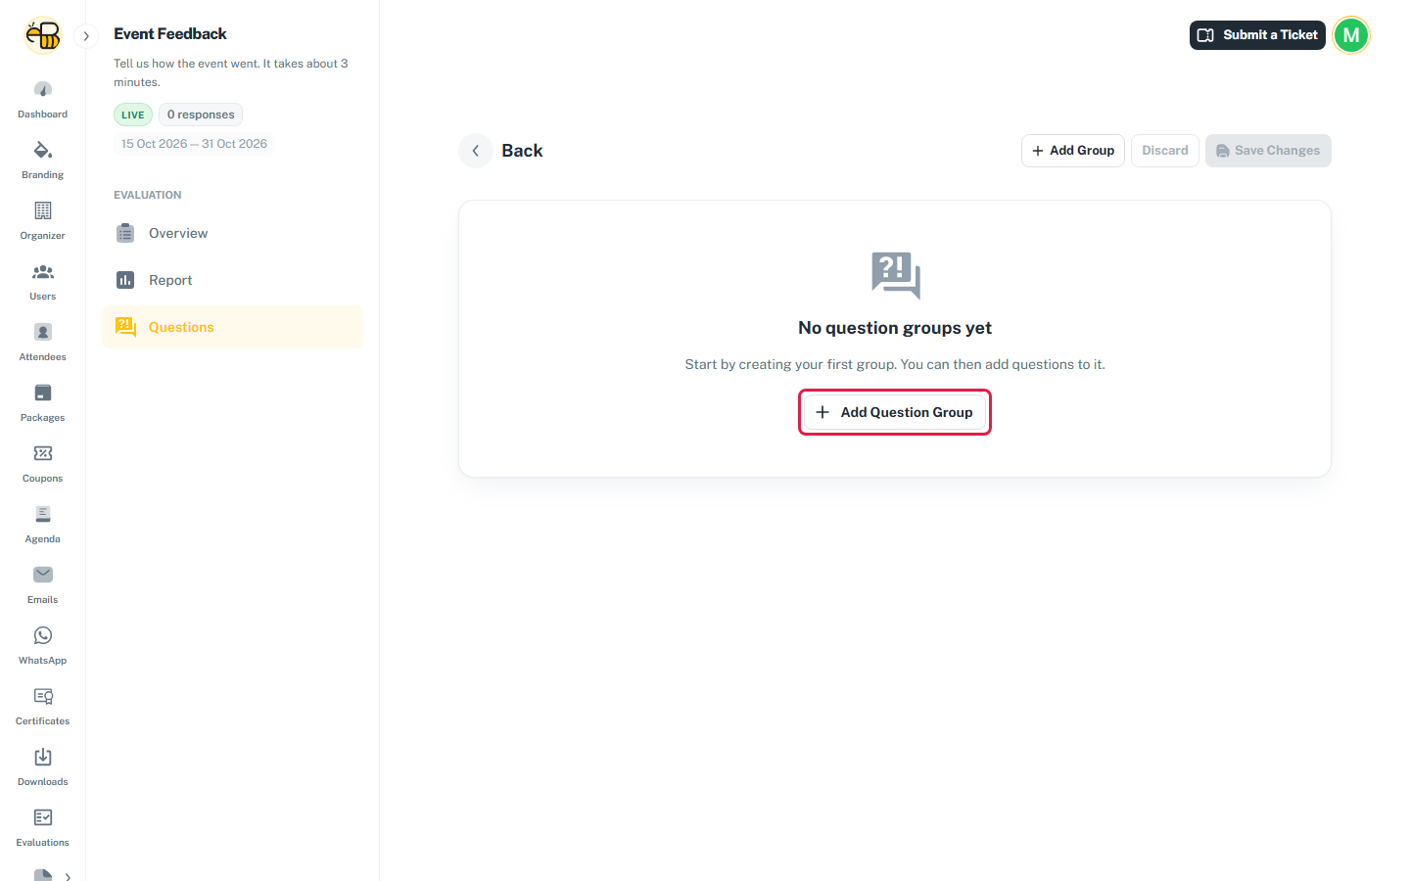Image resolution: width=1410 pixels, height=881 pixels.
Task: Click the No question groups yet heading
Action: click(895, 328)
